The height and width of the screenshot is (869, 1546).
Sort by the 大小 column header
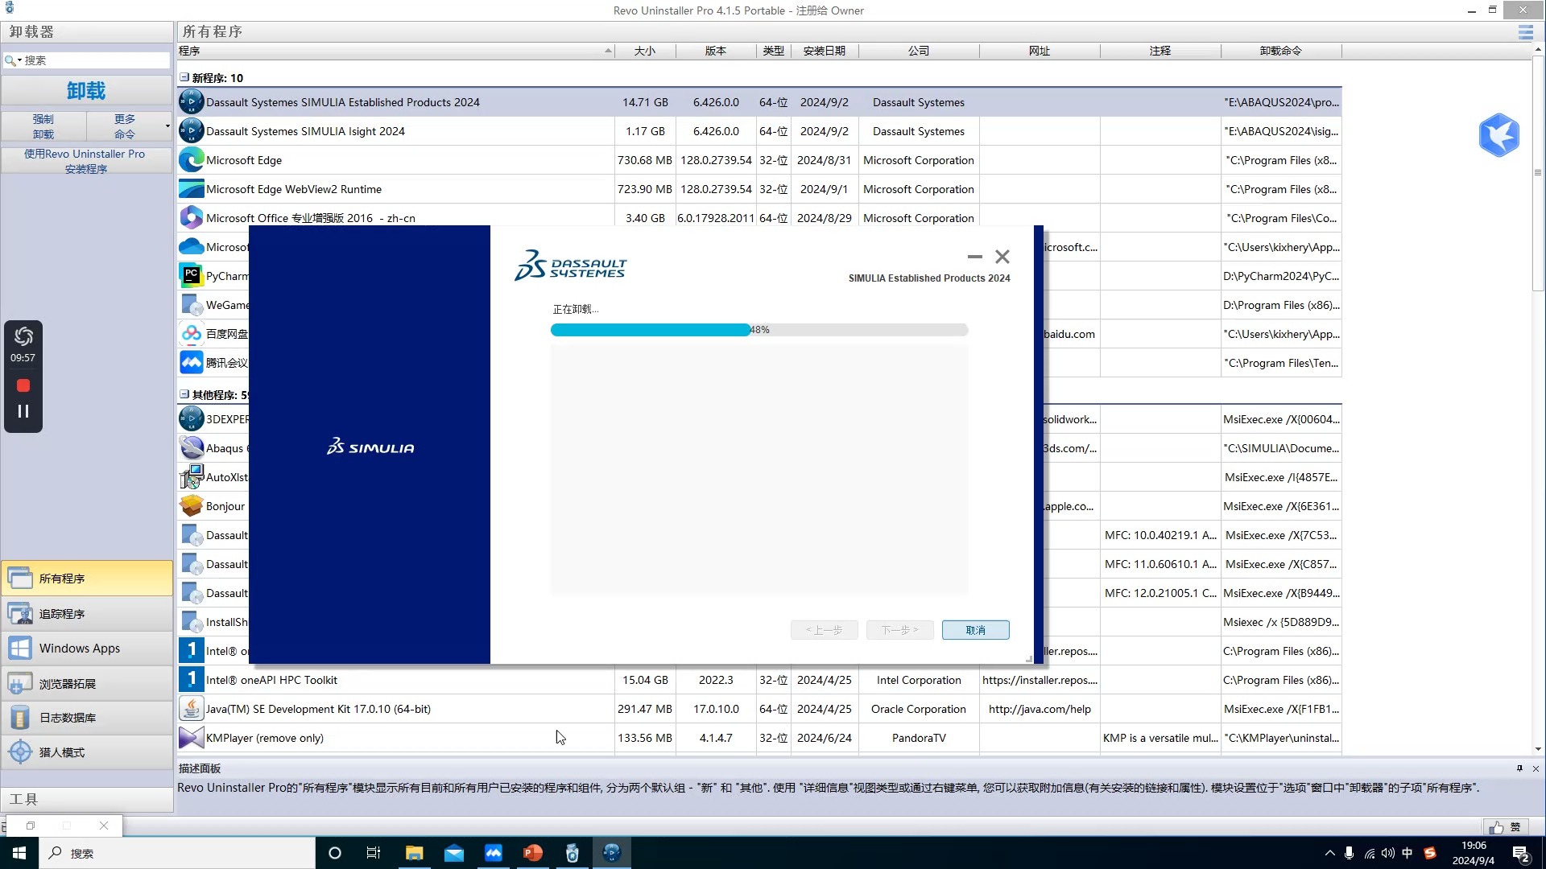(645, 51)
